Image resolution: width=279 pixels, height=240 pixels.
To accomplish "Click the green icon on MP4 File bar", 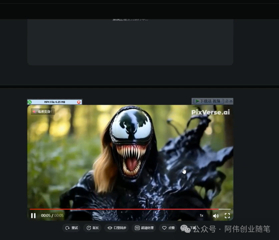I will 30,102.
